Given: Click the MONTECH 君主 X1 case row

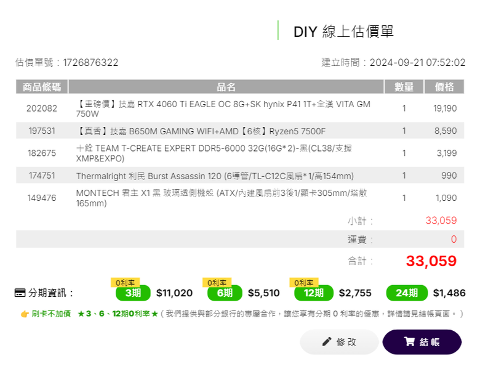Looking at the screenshot, I should point(240,198).
